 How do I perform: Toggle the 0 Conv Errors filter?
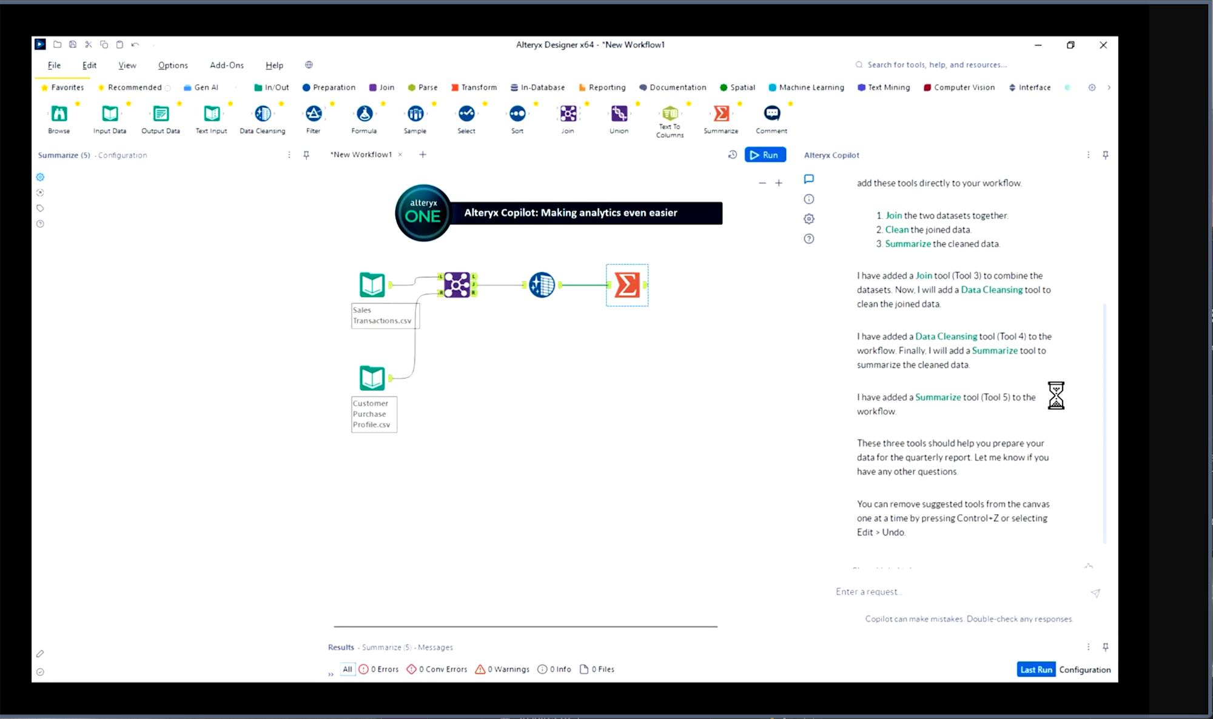point(437,669)
